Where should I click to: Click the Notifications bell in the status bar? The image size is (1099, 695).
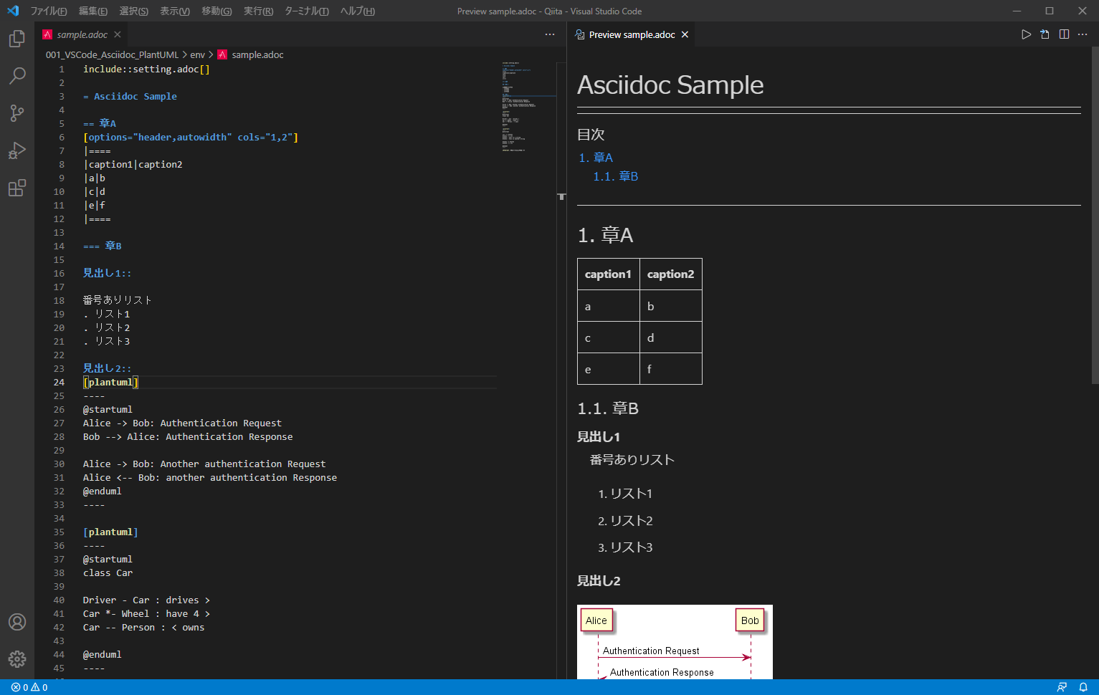[1085, 687]
